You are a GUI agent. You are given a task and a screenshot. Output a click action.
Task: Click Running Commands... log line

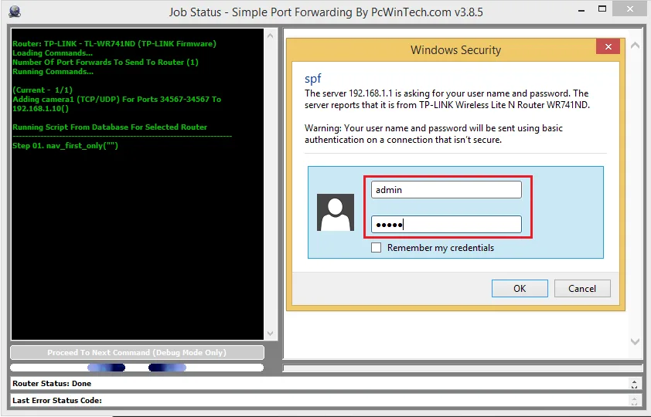tap(53, 72)
